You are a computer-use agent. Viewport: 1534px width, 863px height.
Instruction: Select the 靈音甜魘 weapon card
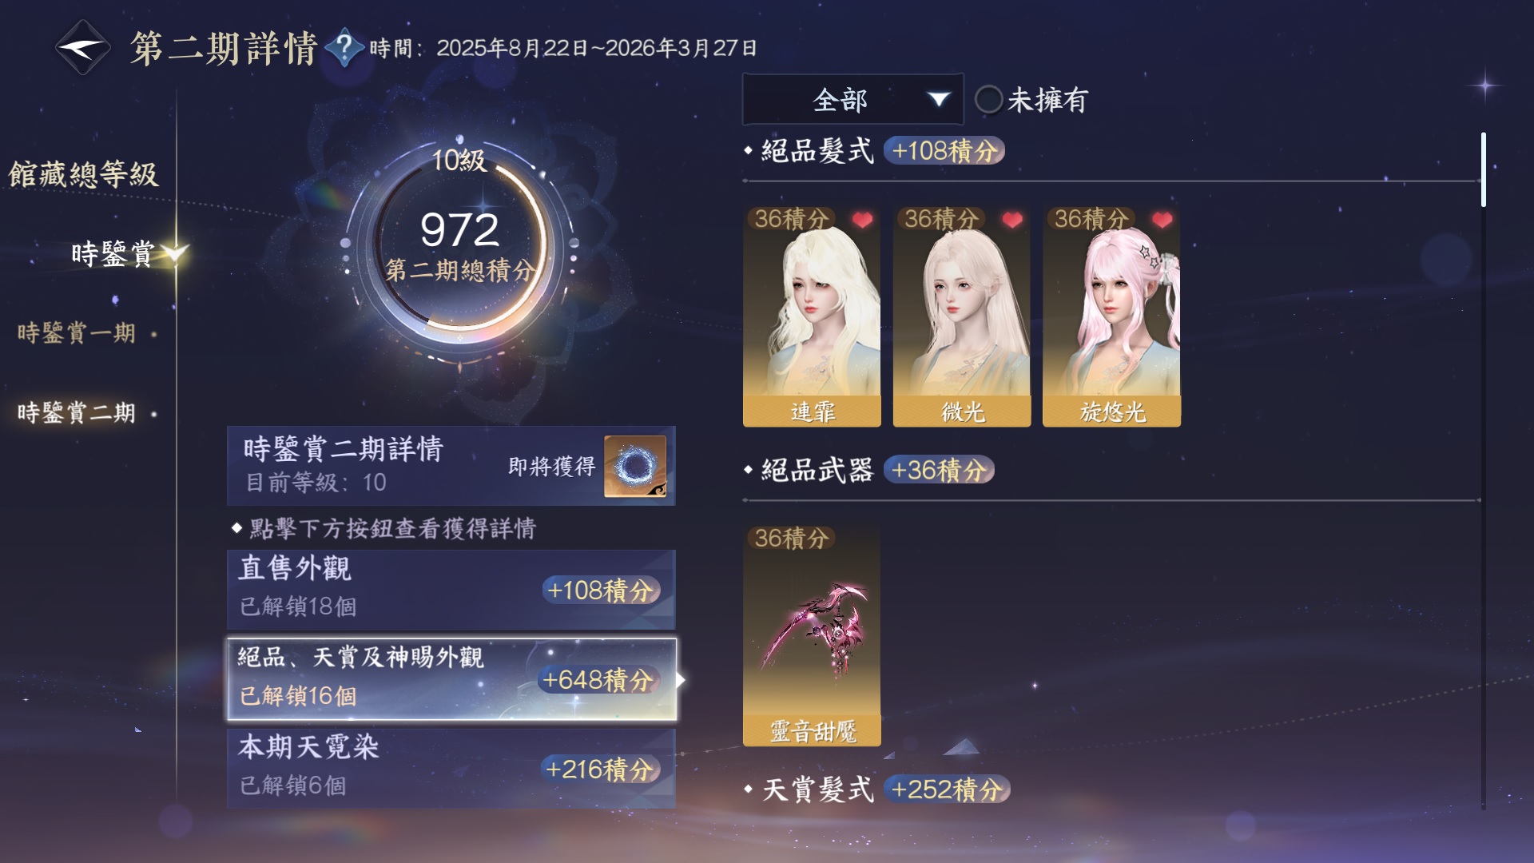[812, 635]
